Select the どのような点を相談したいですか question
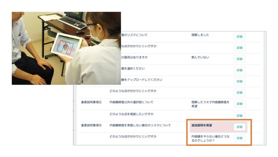The image size is (278, 157). point(131,114)
